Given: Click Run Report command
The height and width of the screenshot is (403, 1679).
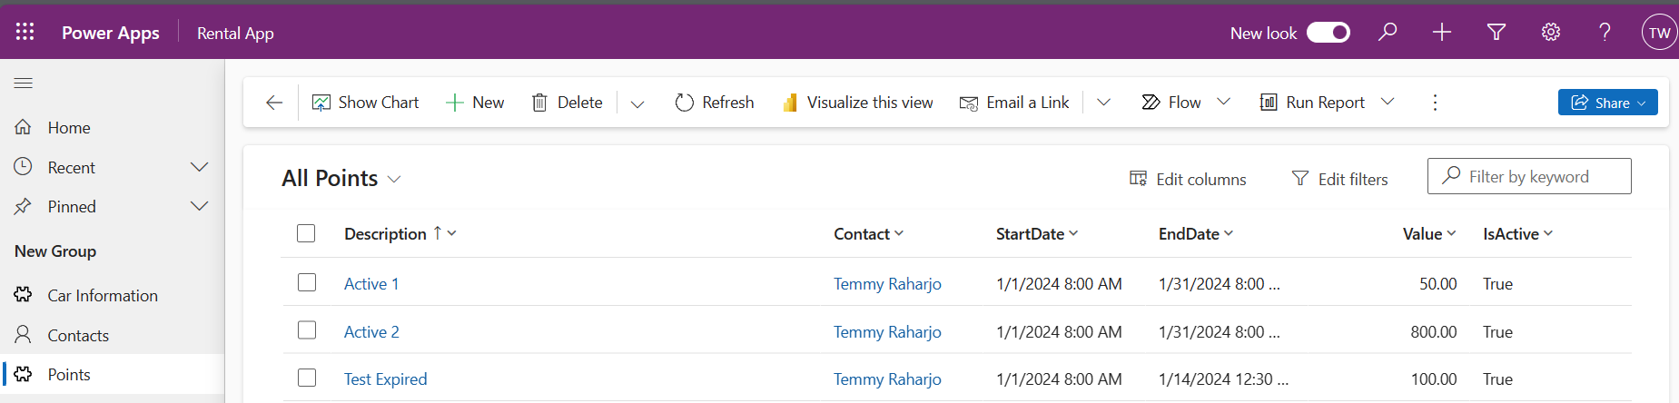Looking at the screenshot, I should point(1312,103).
